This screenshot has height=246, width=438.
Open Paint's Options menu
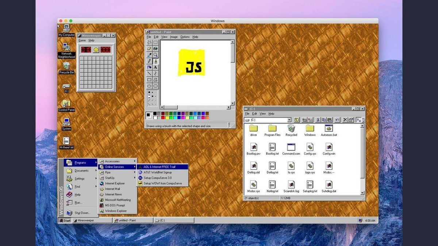click(x=185, y=37)
